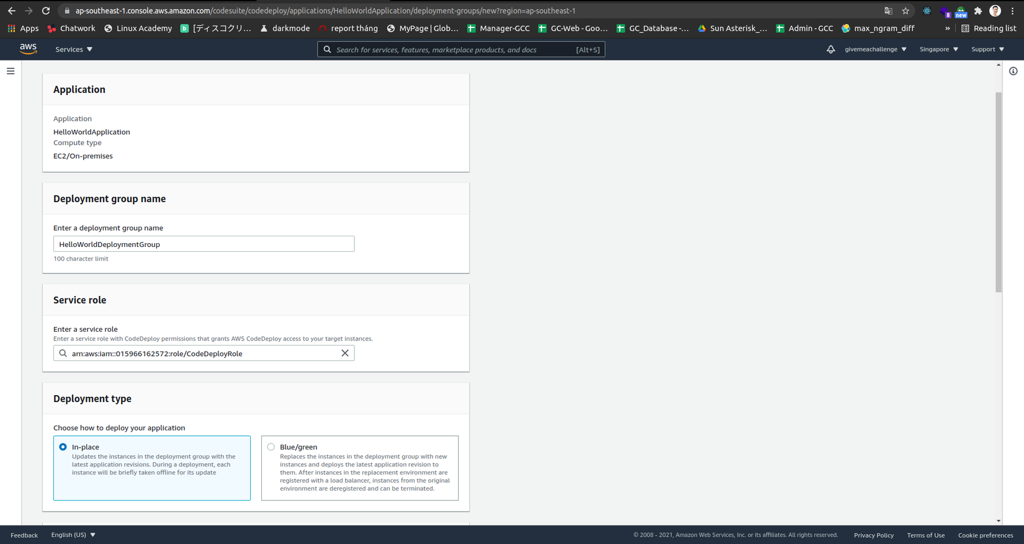
Task: Open the givemeachallenge account dropdown
Action: tap(875, 49)
